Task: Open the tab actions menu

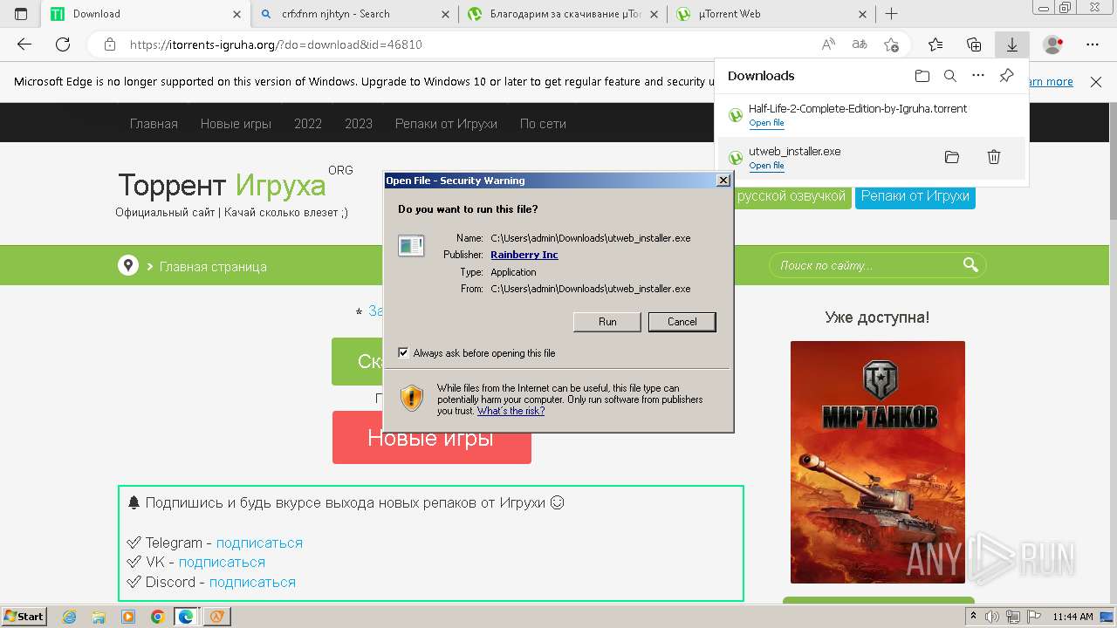Action: pos(21,14)
